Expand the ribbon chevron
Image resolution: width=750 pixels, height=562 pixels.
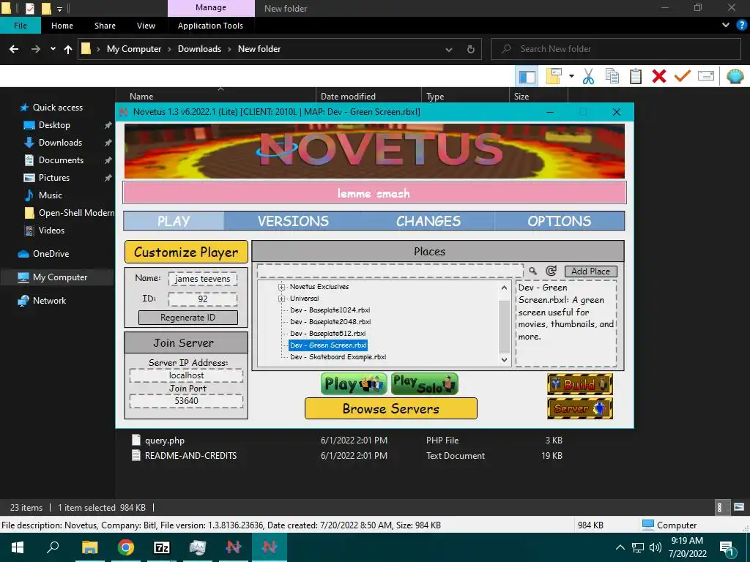[x=726, y=26]
